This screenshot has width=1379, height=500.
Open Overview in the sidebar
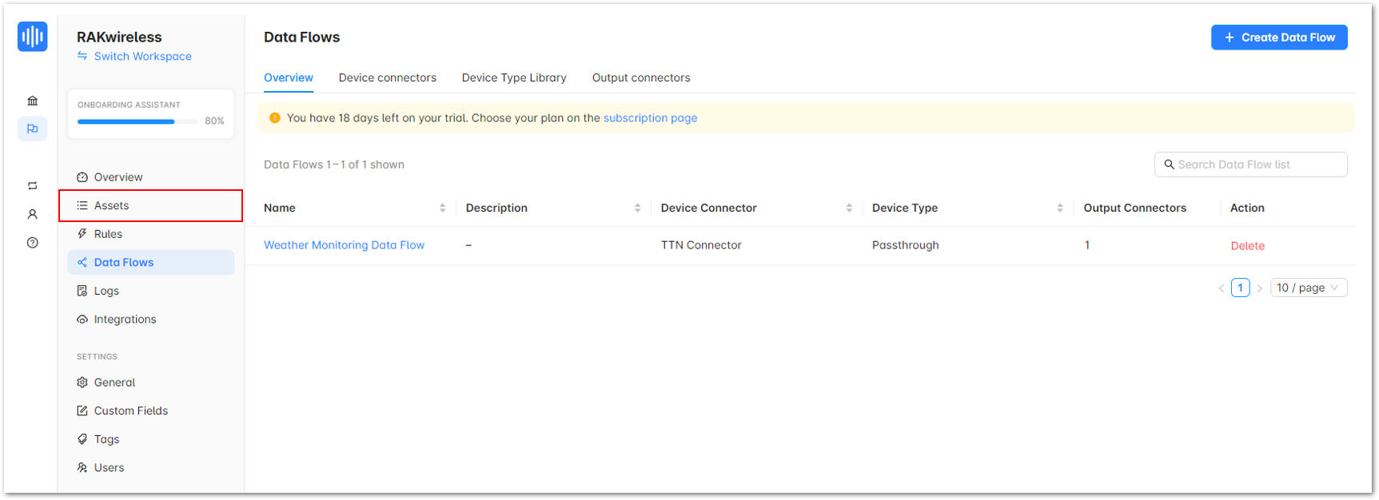click(151, 177)
